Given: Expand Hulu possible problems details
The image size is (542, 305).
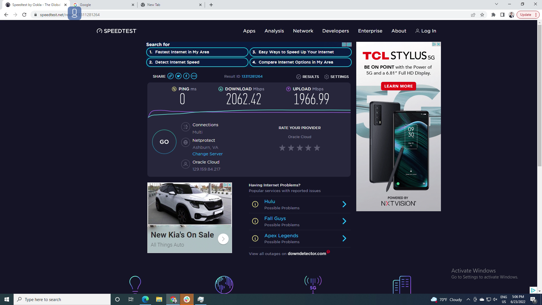Looking at the screenshot, I should pyautogui.click(x=344, y=204).
